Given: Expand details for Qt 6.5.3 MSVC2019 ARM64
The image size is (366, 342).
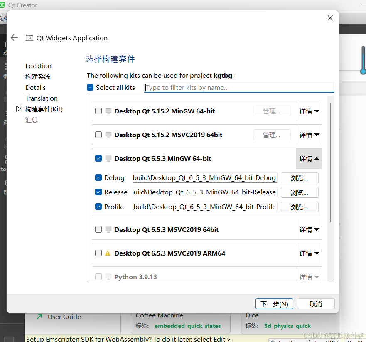Looking at the screenshot, I should coord(309,253).
